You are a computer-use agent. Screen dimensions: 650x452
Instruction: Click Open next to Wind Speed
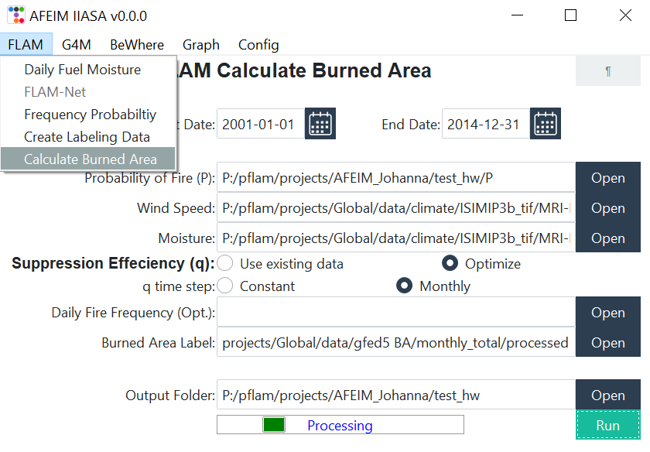click(607, 207)
